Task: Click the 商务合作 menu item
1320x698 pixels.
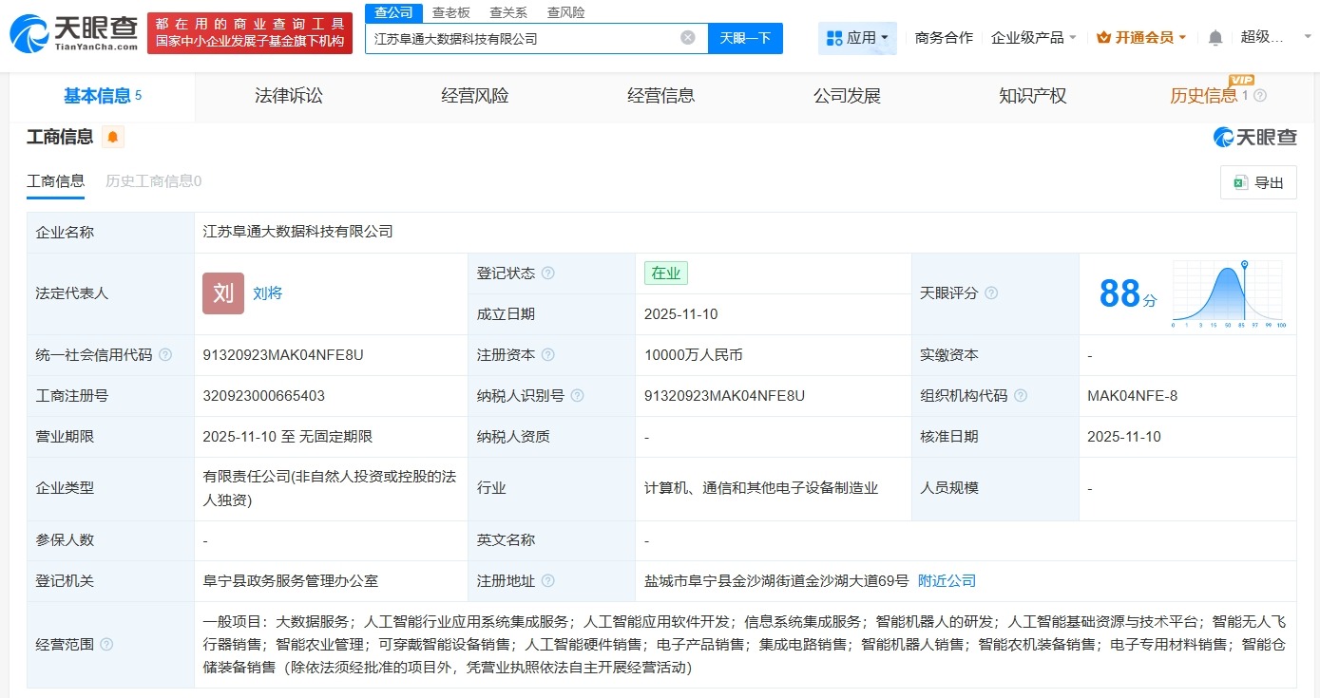Action: 944,36
